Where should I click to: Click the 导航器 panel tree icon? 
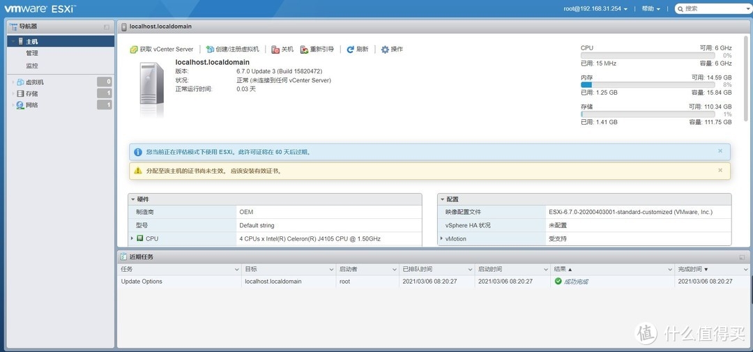point(13,26)
